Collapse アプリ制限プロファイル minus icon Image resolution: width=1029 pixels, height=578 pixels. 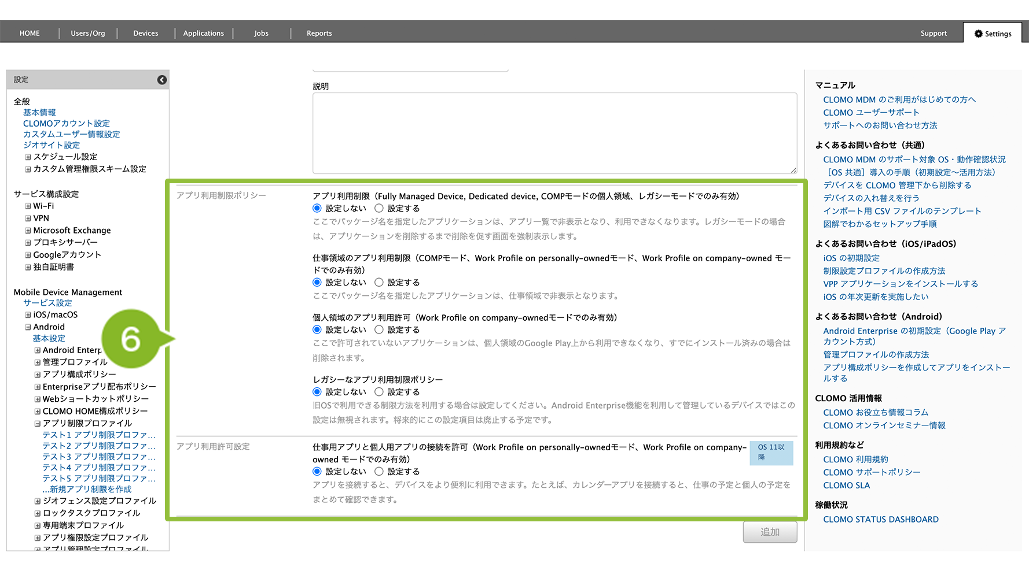(38, 424)
